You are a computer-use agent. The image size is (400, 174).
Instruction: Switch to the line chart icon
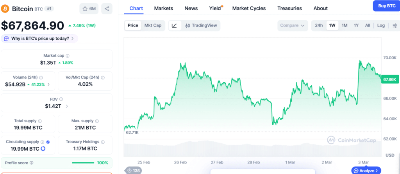click(x=174, y=25)
